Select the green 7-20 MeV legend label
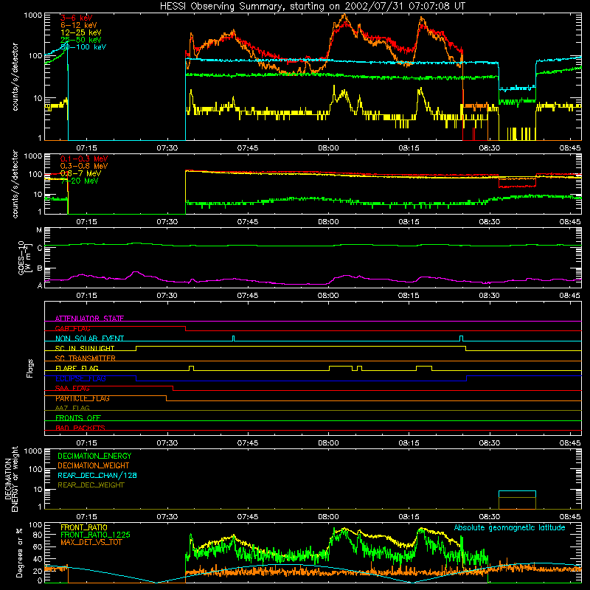This screenshot has width=590, height=590. tap(79, 181)
